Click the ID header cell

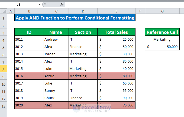click(x=29, y=32)
